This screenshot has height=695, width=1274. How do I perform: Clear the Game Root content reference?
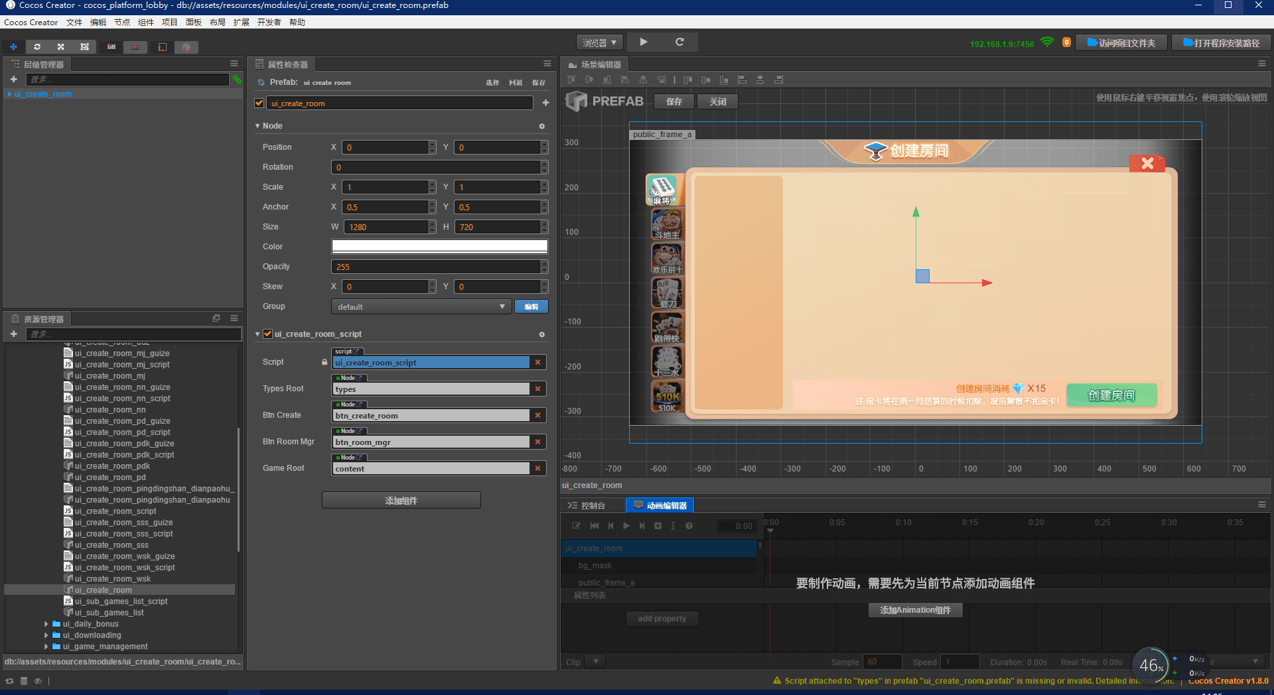(538, 468)
